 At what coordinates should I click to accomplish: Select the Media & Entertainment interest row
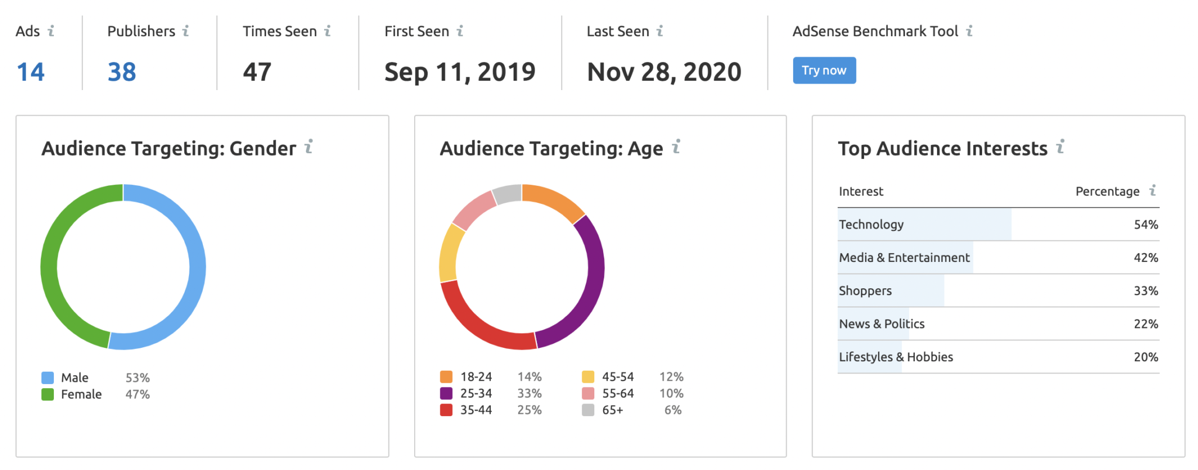[999, 258]
